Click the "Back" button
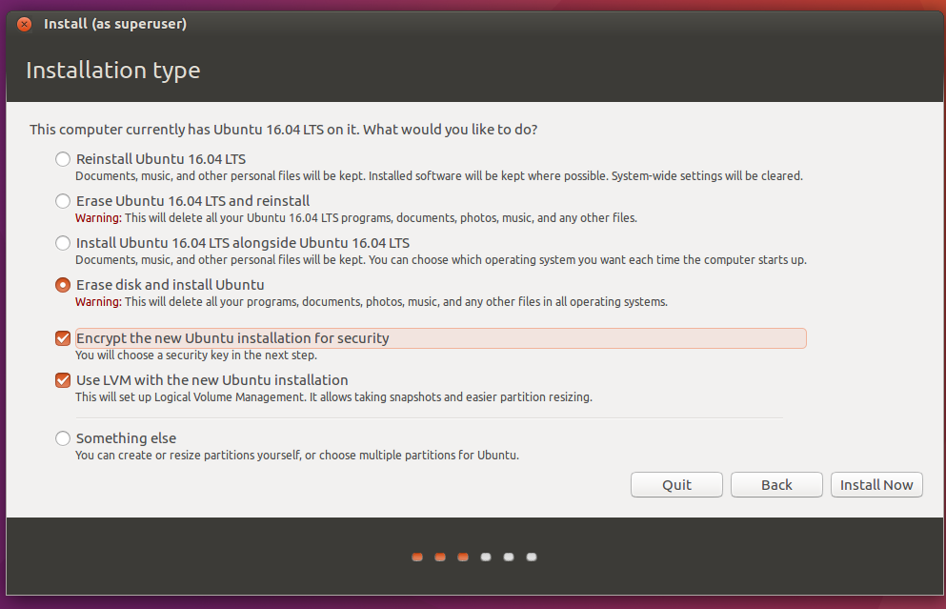This screenshot has height=609, width=946. (x=775, y=484)
